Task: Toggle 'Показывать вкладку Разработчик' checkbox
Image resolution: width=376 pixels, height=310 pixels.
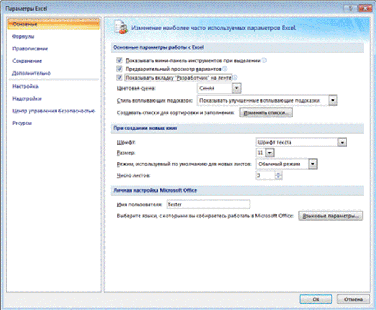Action: point(119,78)
